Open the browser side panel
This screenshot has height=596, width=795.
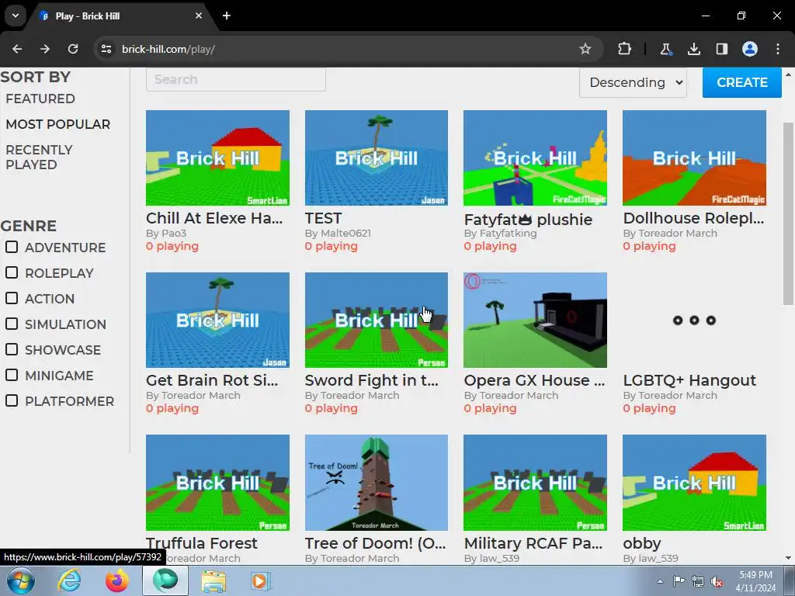point(721,49)
